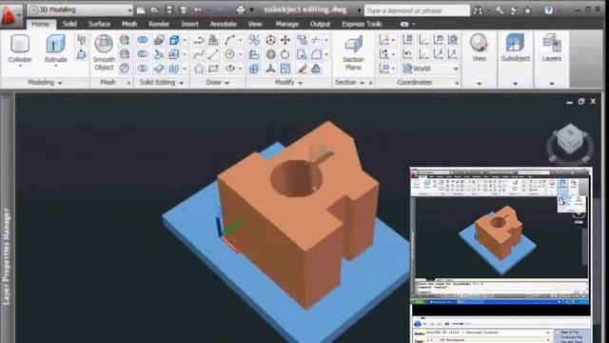Click the Arc tool in Draw panel
Screen dimensions: 609x343
click(x=229, y=40)
